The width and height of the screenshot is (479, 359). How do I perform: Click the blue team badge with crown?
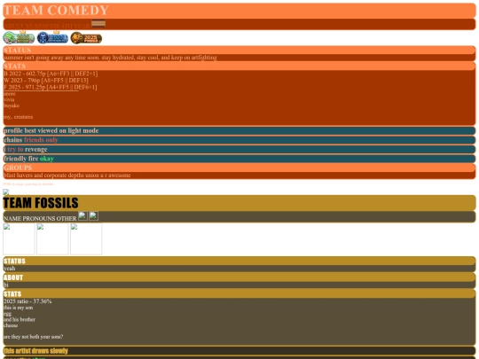(52, 37)
